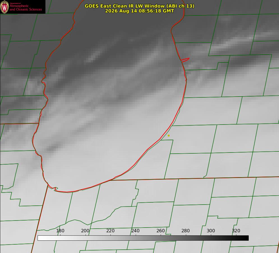Image resolution: width=279 pixels, height=253 pixels.
Task: Select the 320 colorbar tick label
Action: tap(236, 231)
